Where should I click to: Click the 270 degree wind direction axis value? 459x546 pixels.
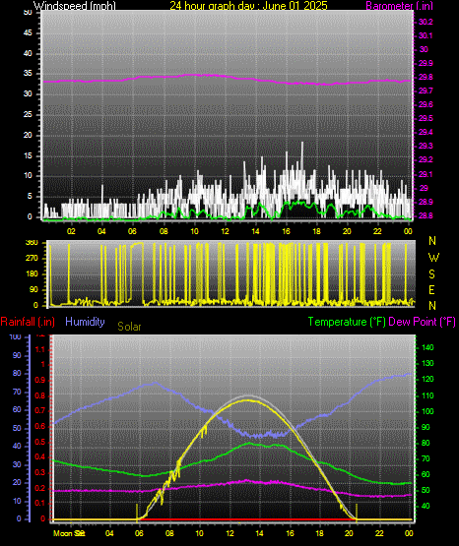click(x=32, y=259)
